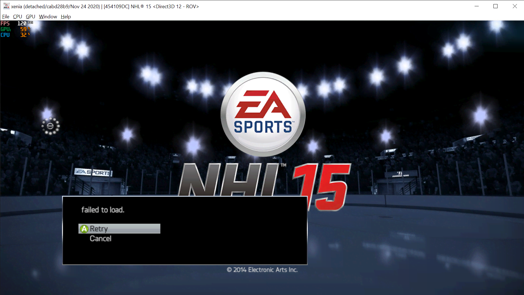Click the red FPS label in the overlay
Image resolution: width=524 pixels, height=295 pixels.
click(5, 23)
